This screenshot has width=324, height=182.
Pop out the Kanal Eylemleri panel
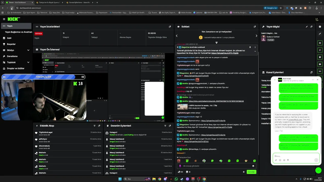point(311,72)
